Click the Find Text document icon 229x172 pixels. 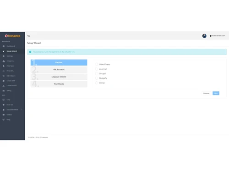click(x=4, y=66)
